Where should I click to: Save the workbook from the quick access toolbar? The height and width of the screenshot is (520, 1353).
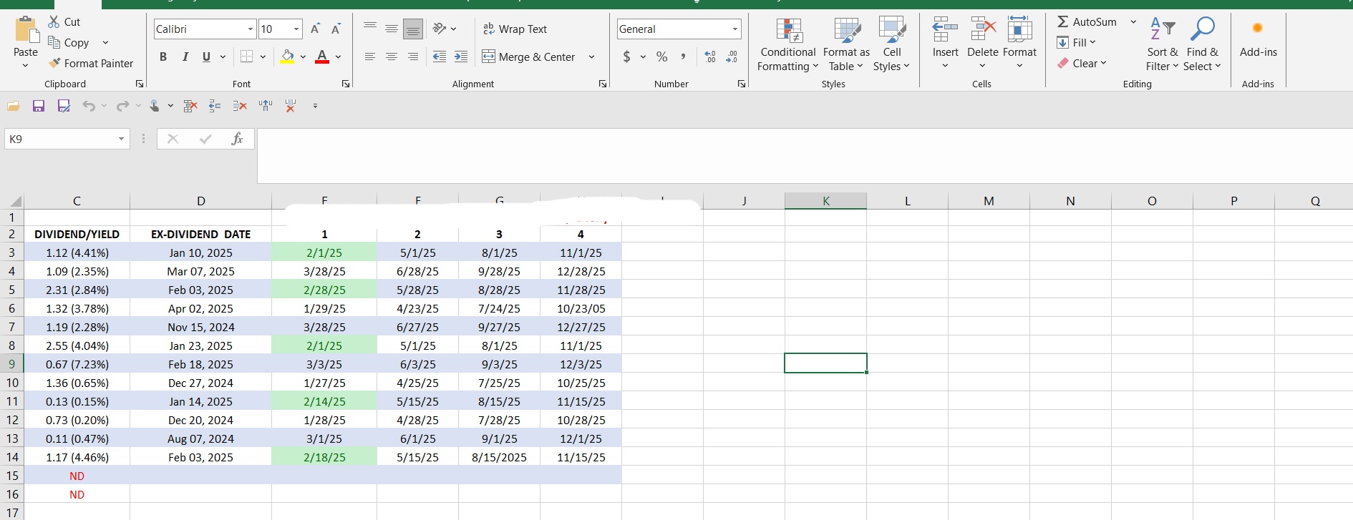pyautogui.click(x=39, y=106)
